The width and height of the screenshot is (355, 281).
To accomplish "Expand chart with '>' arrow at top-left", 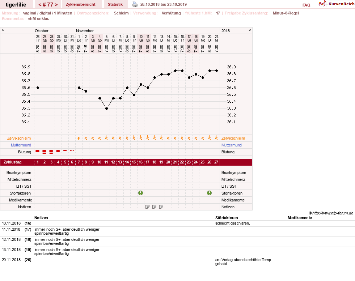I will coord(3,30).
